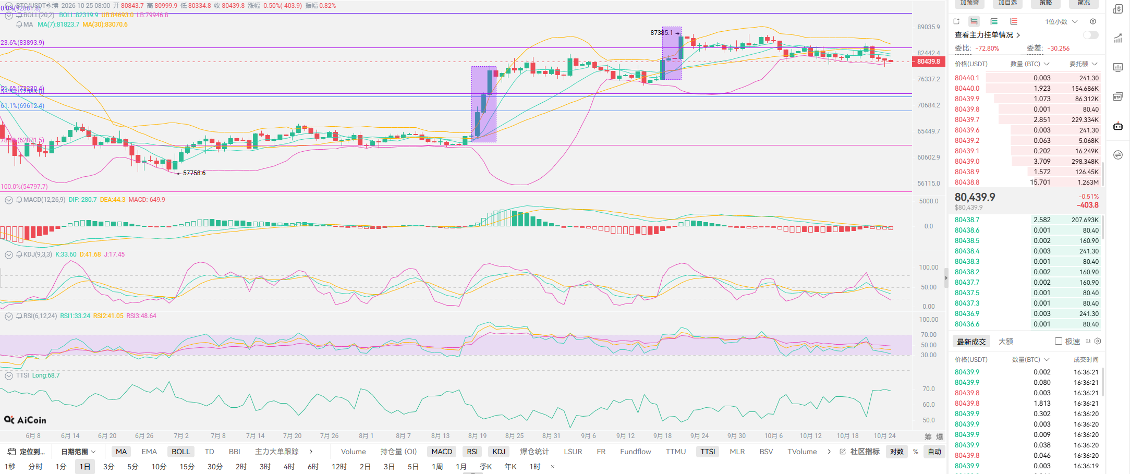Image resolution: width=1130 pixels, height=474 pixels.
Task: Show sell-only red order book view
Action: pos(1014,21)
